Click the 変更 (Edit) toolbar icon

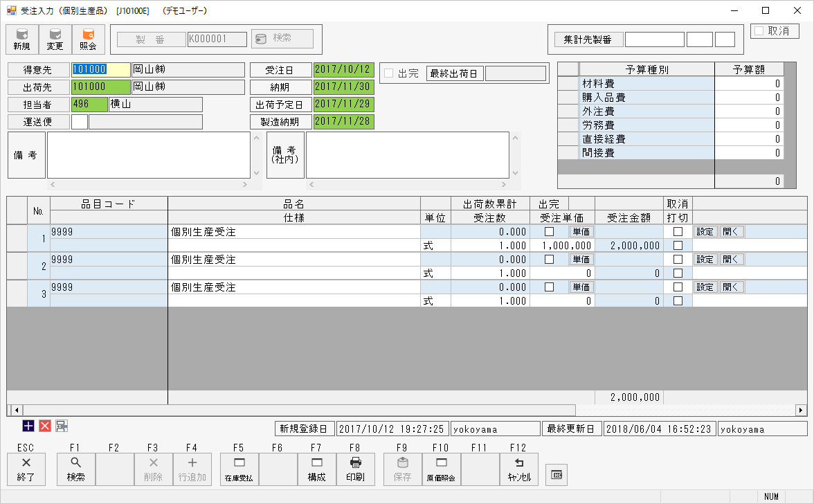pos(55,39)
